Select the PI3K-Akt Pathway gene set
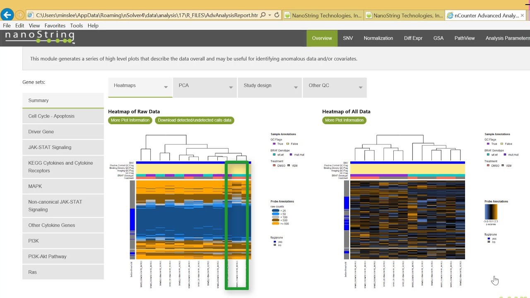The height and width of the screenshot is (298, 530). point(63,257)
